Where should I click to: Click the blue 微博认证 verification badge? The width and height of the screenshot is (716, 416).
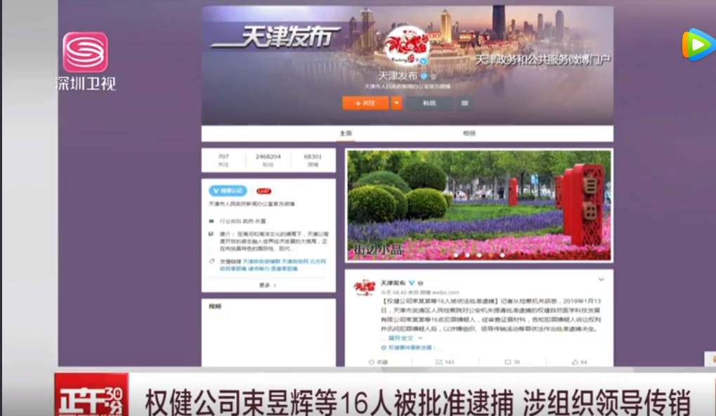[x=228, y=191]
